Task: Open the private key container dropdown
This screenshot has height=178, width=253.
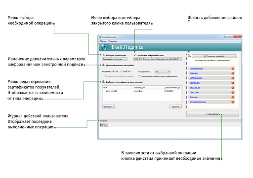Action: click(x=158, y=59)
